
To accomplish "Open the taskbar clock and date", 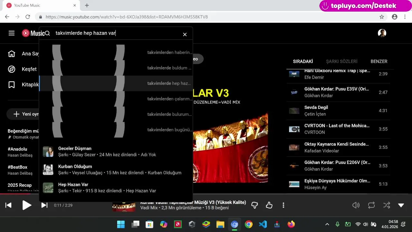I will pos(390,224).
